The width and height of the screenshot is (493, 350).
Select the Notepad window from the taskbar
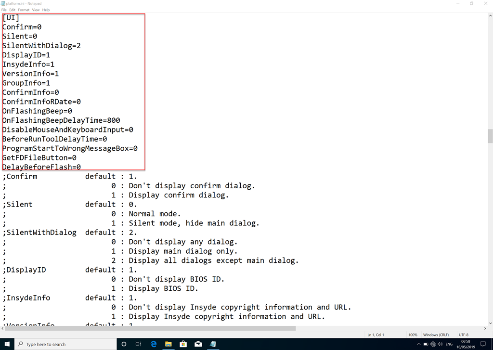click(x=213, y=344)
